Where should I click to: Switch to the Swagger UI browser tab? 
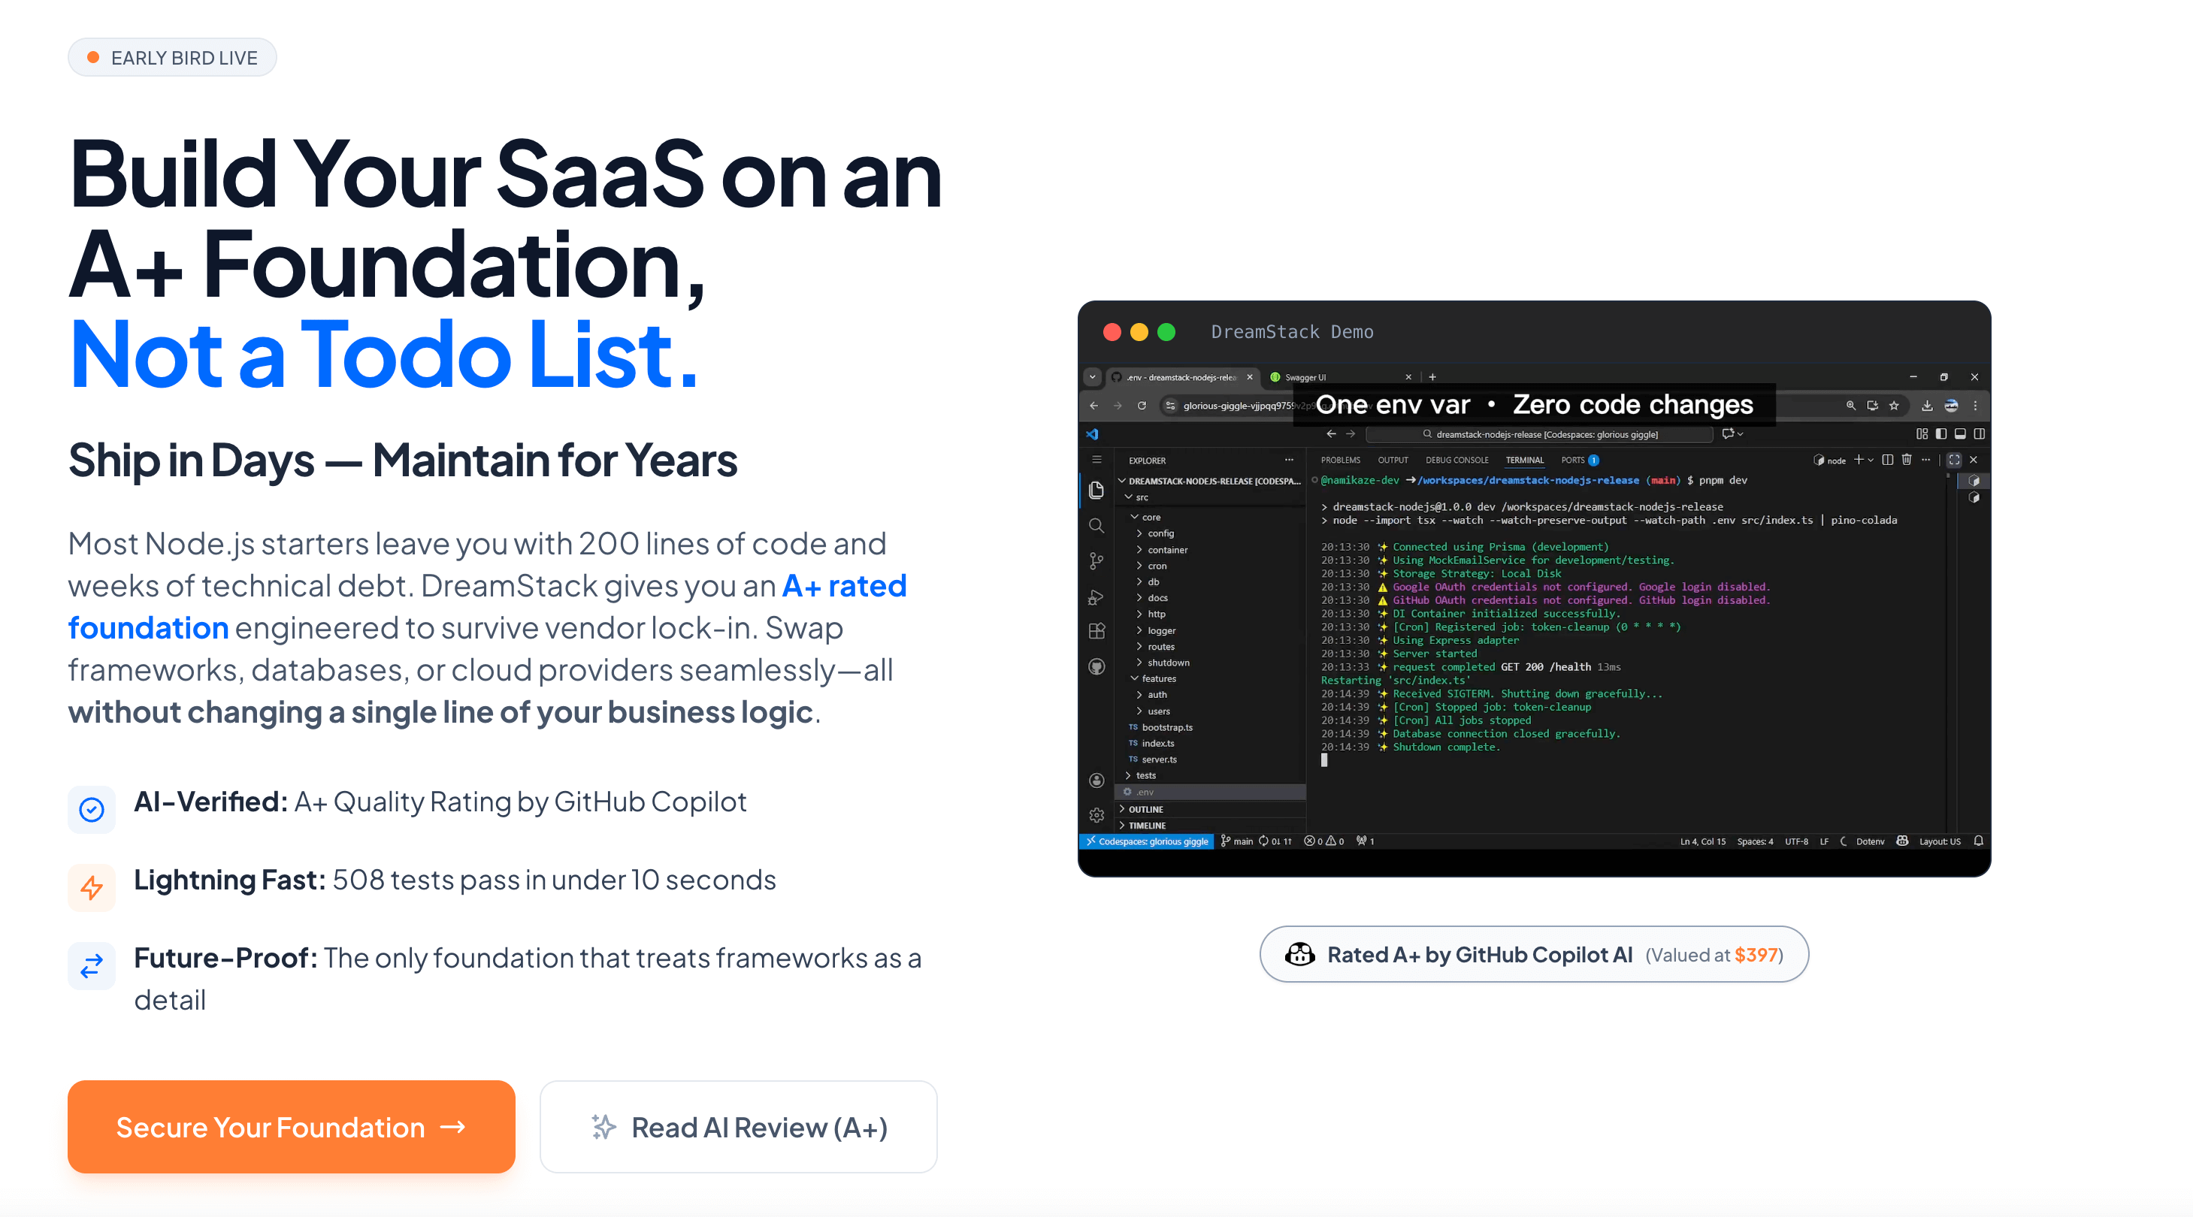(1305, 377)
